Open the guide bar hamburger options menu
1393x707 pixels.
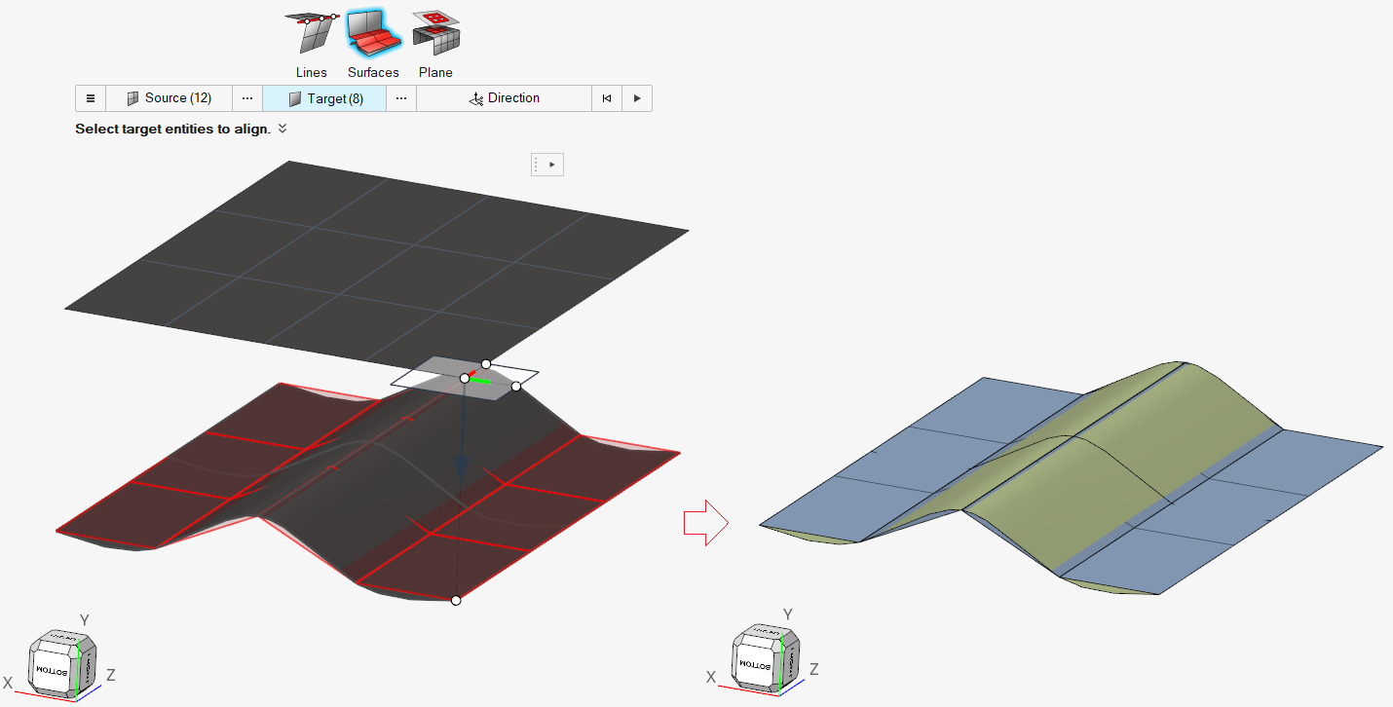(x=91, y=98)
